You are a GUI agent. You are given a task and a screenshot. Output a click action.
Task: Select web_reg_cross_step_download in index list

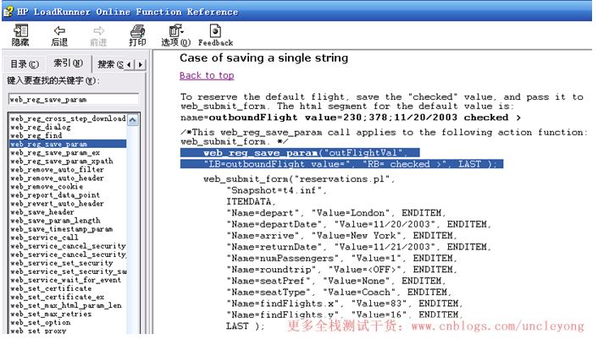click(x=68, y=119)
